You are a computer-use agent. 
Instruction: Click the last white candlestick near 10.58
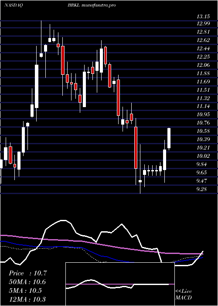tap(169, 138)
